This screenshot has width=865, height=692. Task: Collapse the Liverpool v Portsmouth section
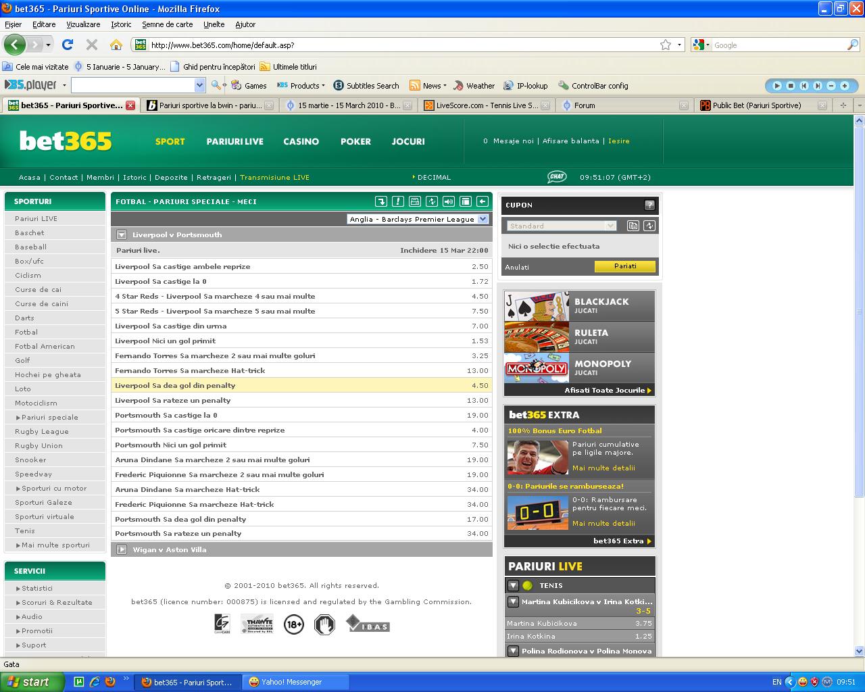click(122, 234)
